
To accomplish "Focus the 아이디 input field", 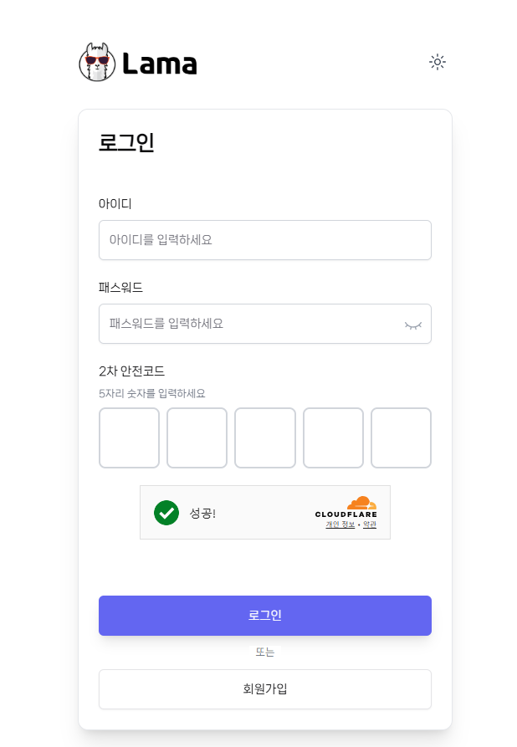I will 264,240.
